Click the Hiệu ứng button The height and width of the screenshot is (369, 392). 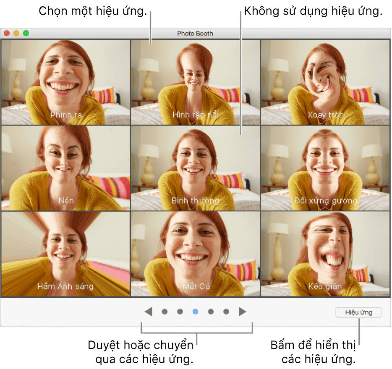click(358, 312)
